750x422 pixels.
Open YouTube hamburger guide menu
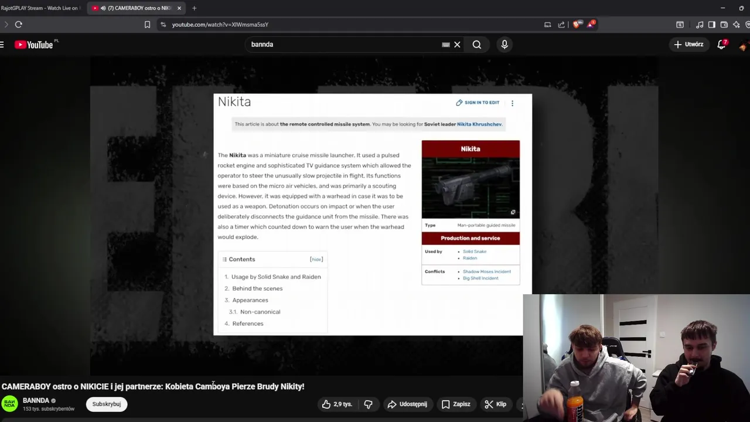2,45
